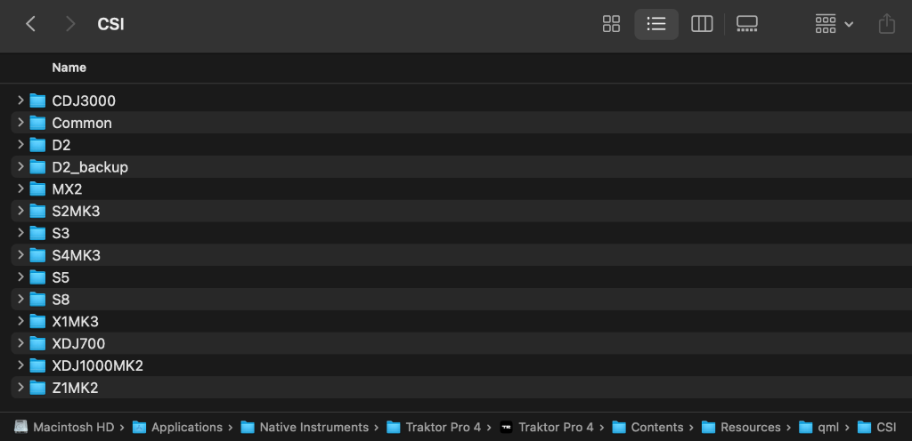The height and width of the screenshot is (441, 912).
Task: Click the D2_backup folder name
Action: pos(90,167)
